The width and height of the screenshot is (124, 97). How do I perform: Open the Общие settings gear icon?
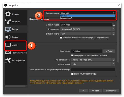click(x=8, y=14)
